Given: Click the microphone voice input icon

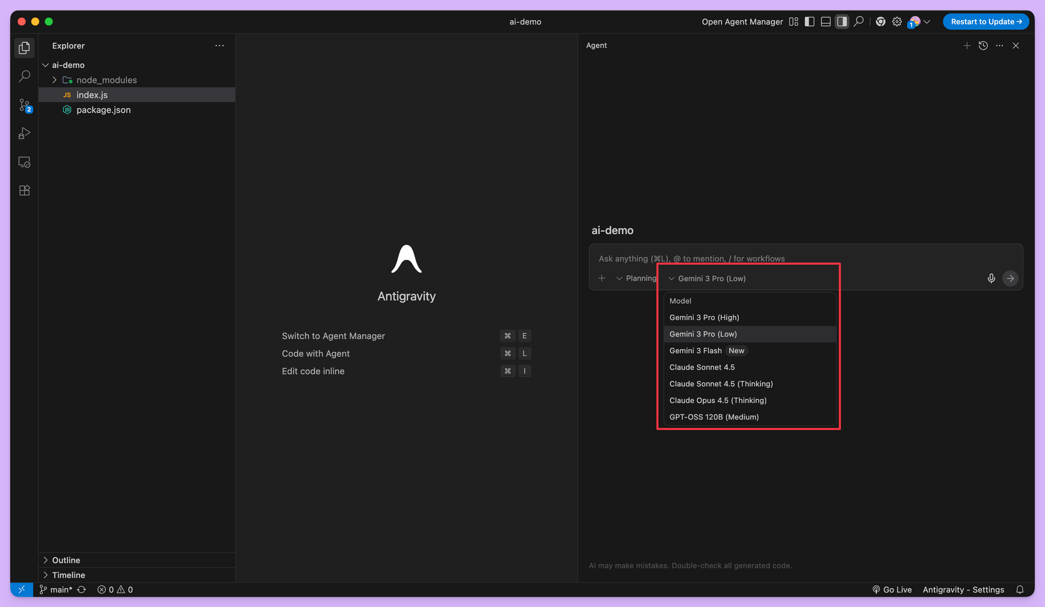Looking at the screenshot, I should tap(991, 278).
